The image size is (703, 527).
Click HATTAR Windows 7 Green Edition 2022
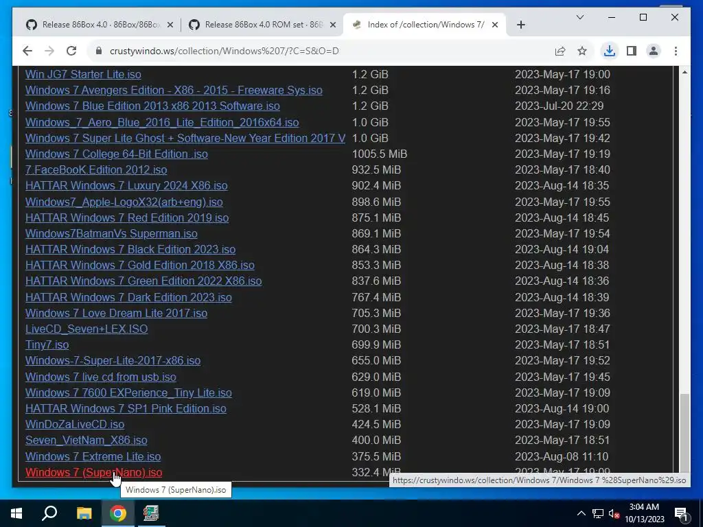[143, 281]
